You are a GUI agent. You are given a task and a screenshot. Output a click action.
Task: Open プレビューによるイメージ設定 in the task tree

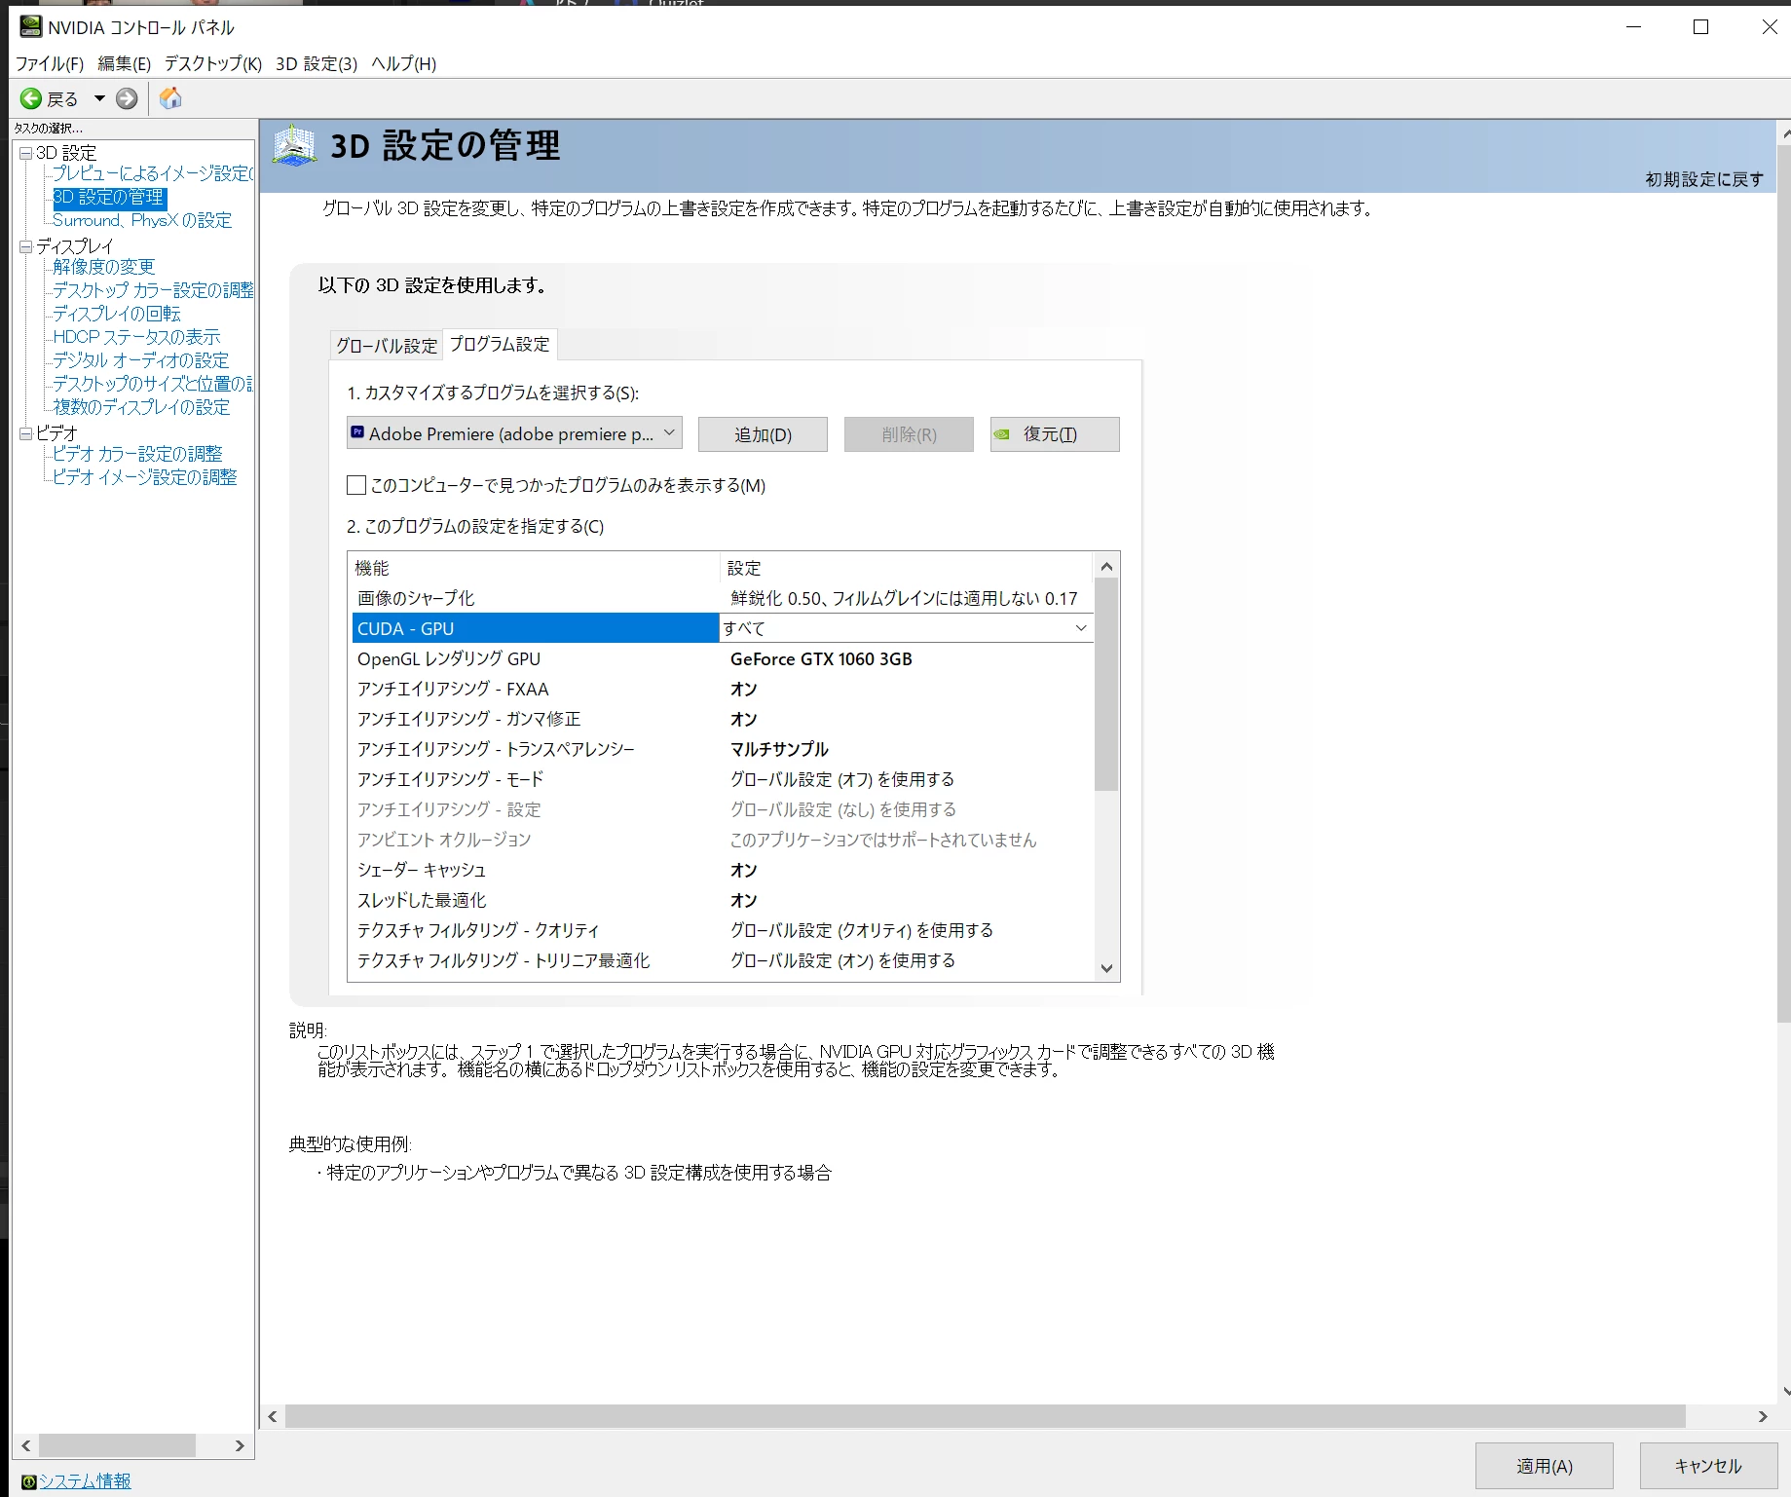pyautogui.click(x=153, y=173)
